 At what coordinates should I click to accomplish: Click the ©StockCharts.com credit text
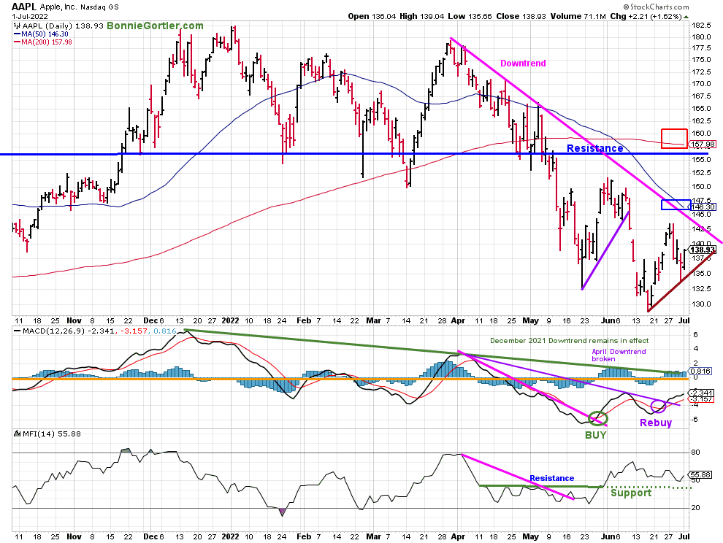(656, 7)
